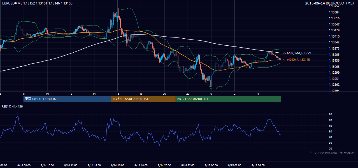Click the RSI 60 level label

[x=330, y=126]
